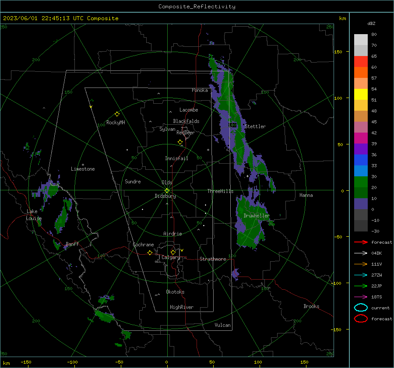Click the Stettler city label

(255, 126)
